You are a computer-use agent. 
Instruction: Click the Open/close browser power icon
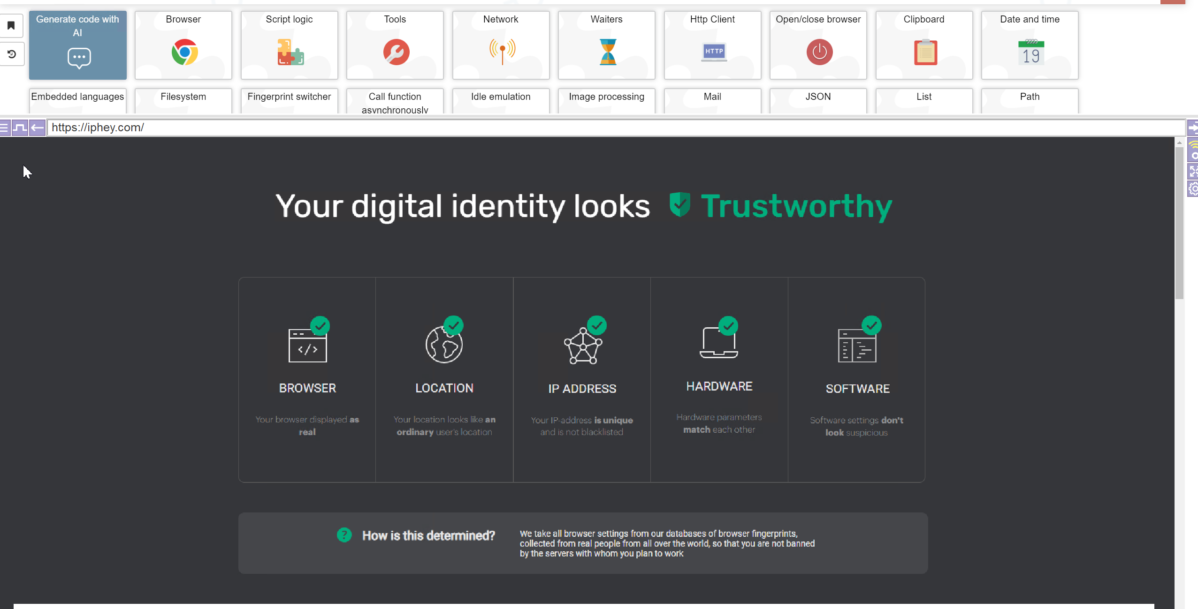[819, 52]
